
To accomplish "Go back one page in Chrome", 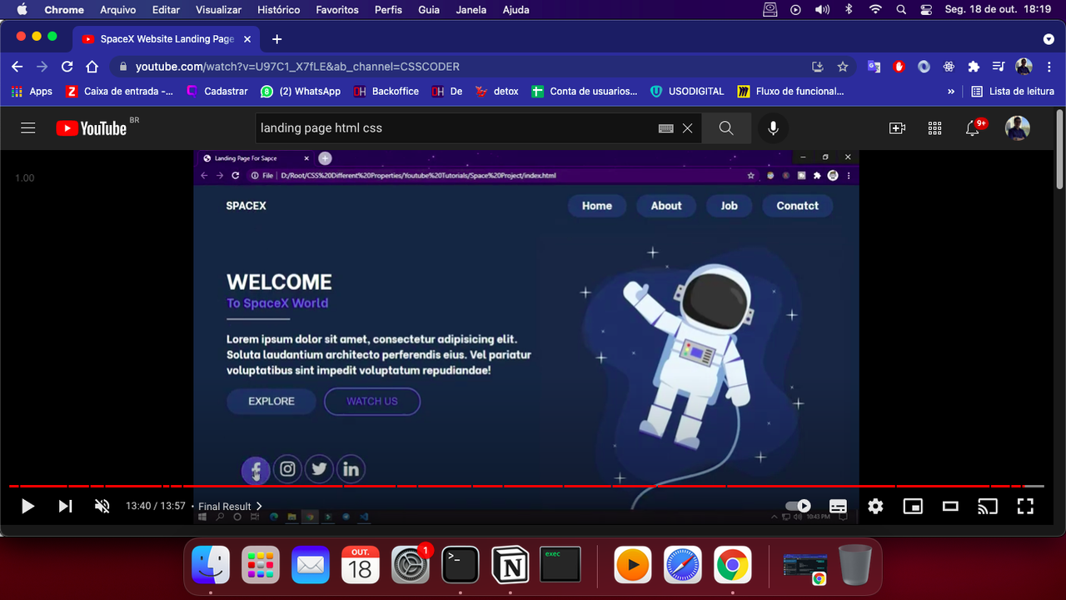I will [17, 67].
